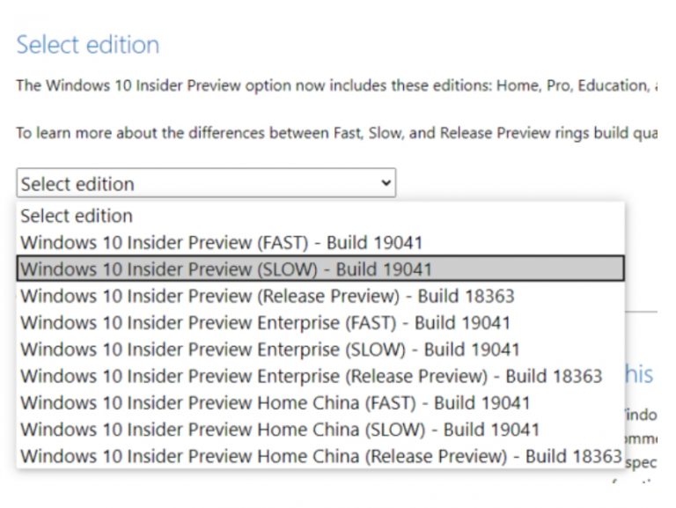
Task: Choose Home China (SLOW) Build 19041
Action: [280, 430]
